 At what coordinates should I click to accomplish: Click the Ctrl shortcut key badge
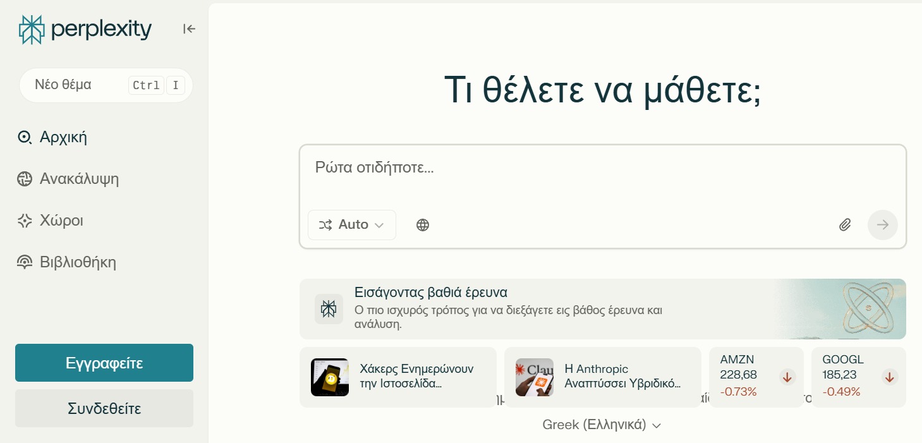click(146, 85)
